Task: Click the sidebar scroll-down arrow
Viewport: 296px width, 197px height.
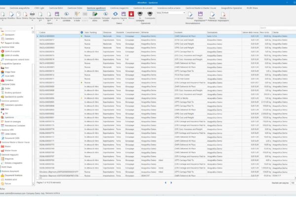Action: coord(33,184)
